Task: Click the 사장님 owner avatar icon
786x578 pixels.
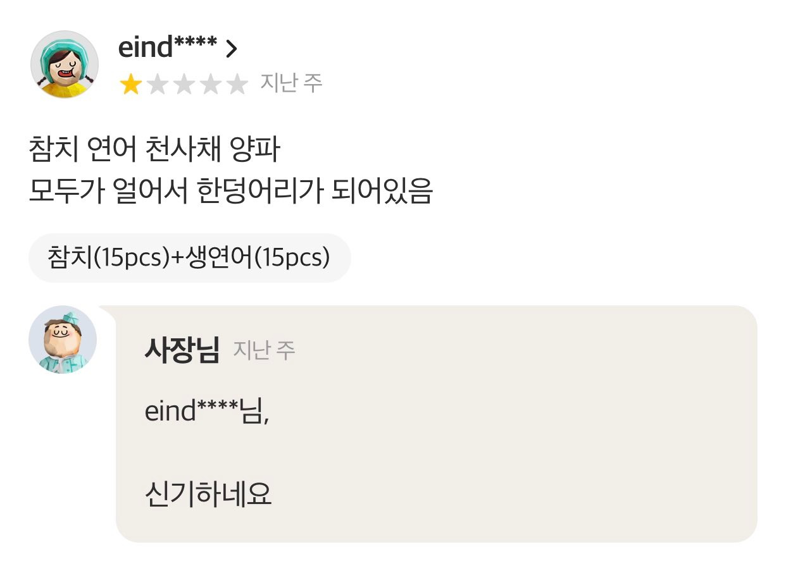Action: point(63,340)
